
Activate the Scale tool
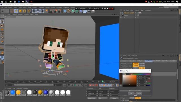point(20,11)
